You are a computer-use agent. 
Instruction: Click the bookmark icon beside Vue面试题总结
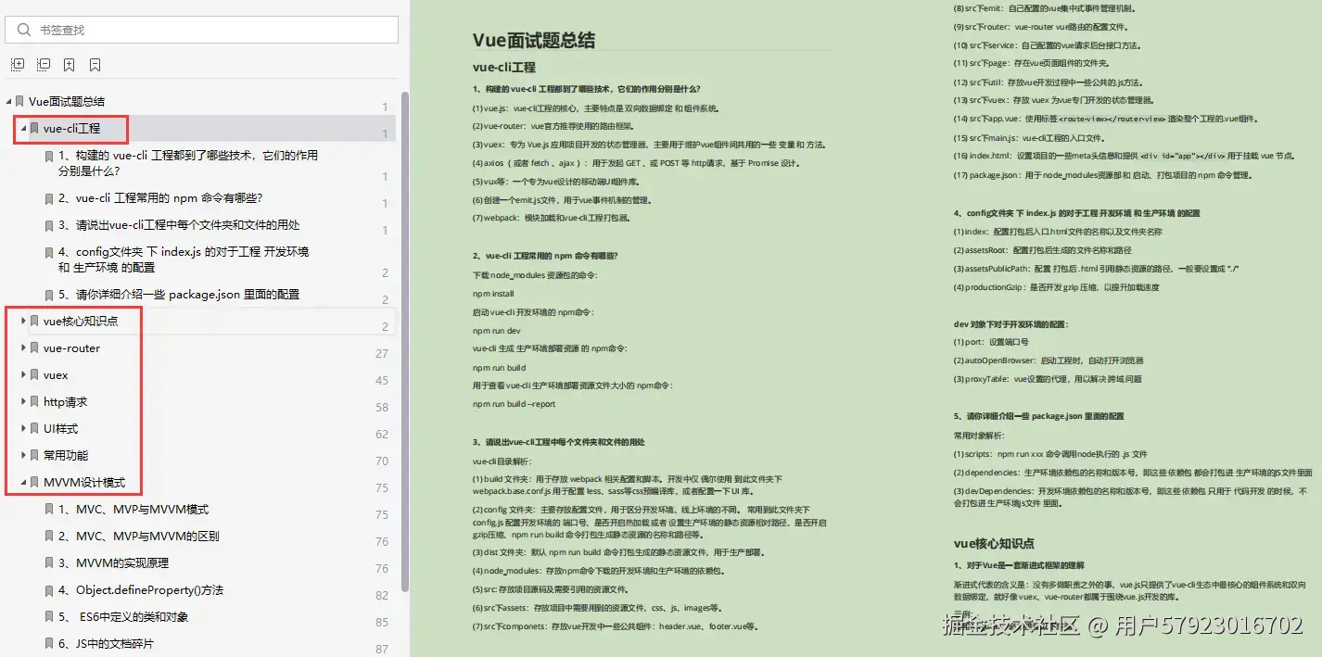click(x=19, y=101)
